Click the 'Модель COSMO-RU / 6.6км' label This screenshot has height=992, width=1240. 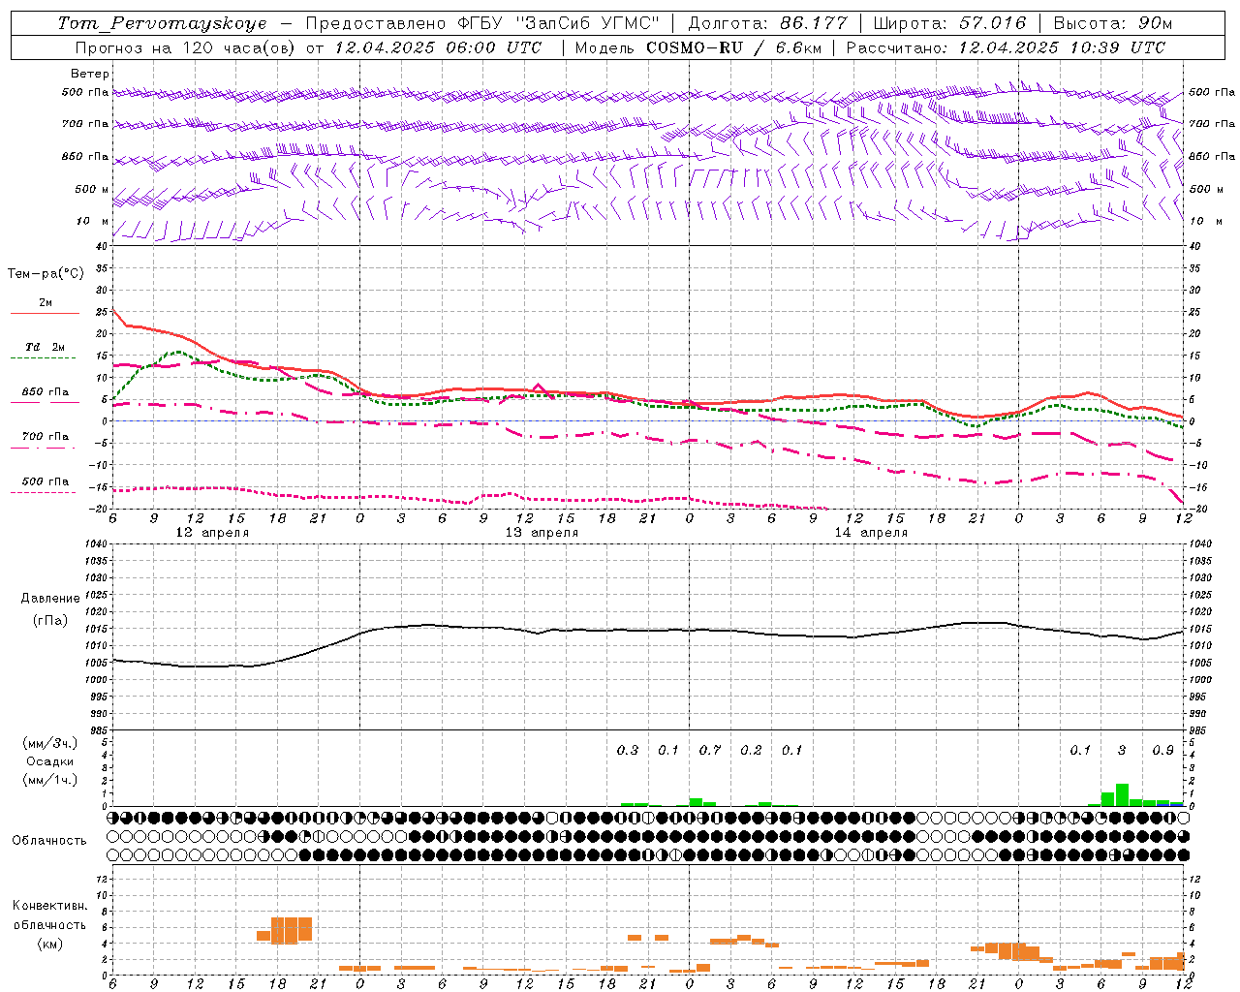(698, 47)
